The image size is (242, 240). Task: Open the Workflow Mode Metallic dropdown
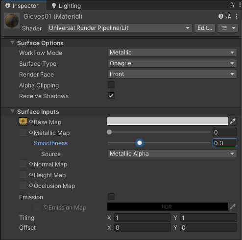(172, 53)
